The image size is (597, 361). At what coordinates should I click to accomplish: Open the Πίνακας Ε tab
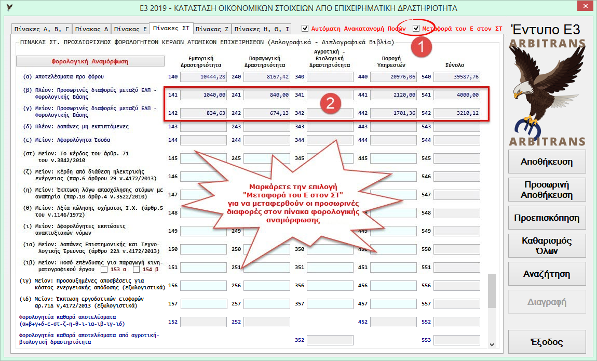click(x=130, y=29)
